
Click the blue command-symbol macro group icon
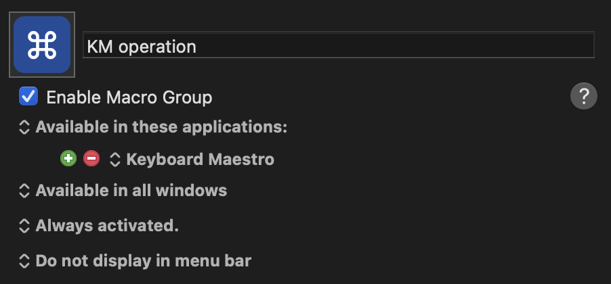(x=42, y=45)
